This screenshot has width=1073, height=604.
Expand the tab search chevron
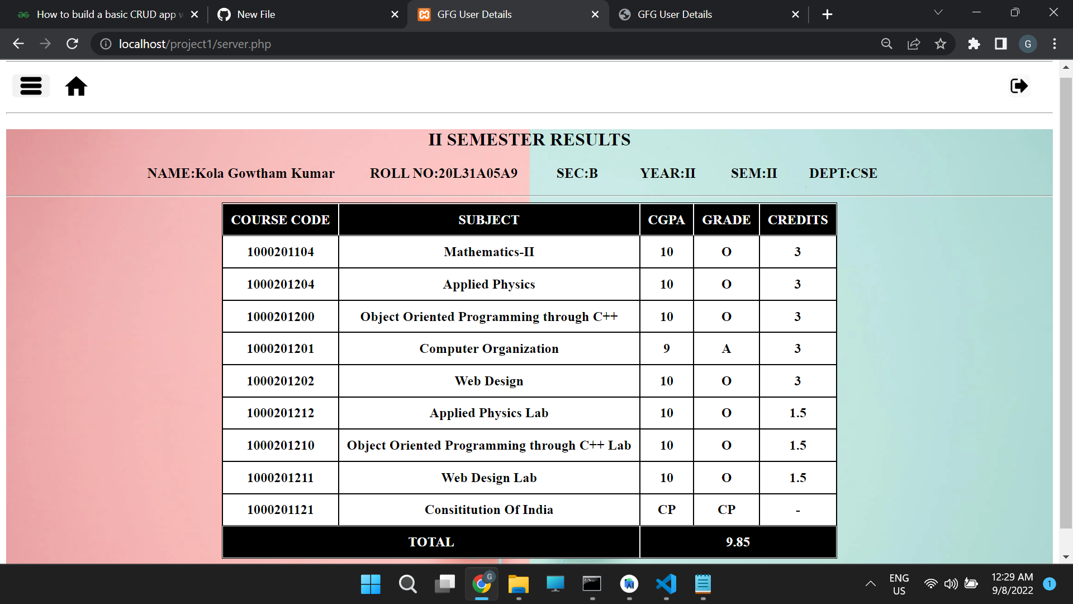point(938,12)
